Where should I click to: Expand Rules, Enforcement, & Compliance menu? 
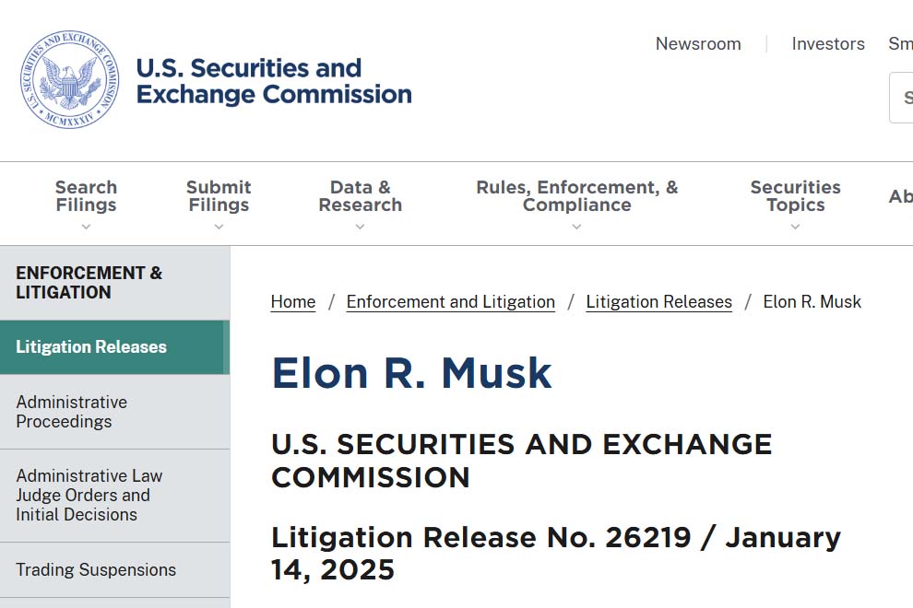tap(576, 196)
